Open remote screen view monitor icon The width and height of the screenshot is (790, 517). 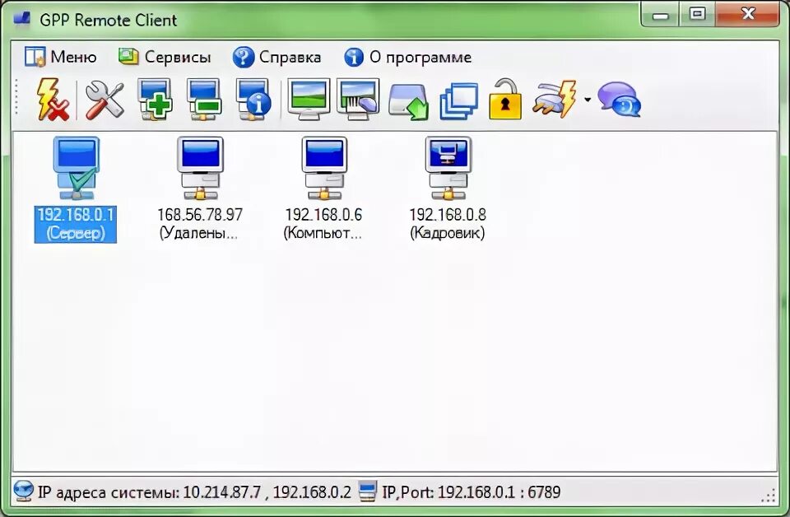click(x=309, y=99)
